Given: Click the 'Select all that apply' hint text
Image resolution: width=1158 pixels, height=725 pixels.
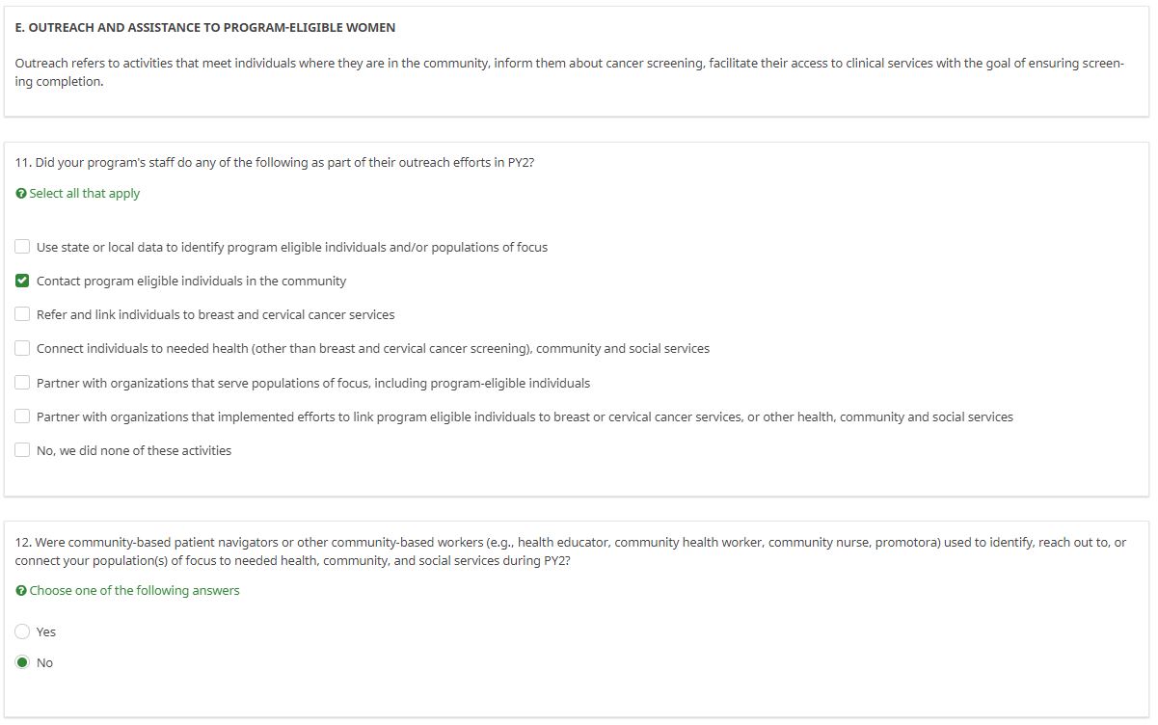Looking at the screenshot, I should [x=84, y=194].
